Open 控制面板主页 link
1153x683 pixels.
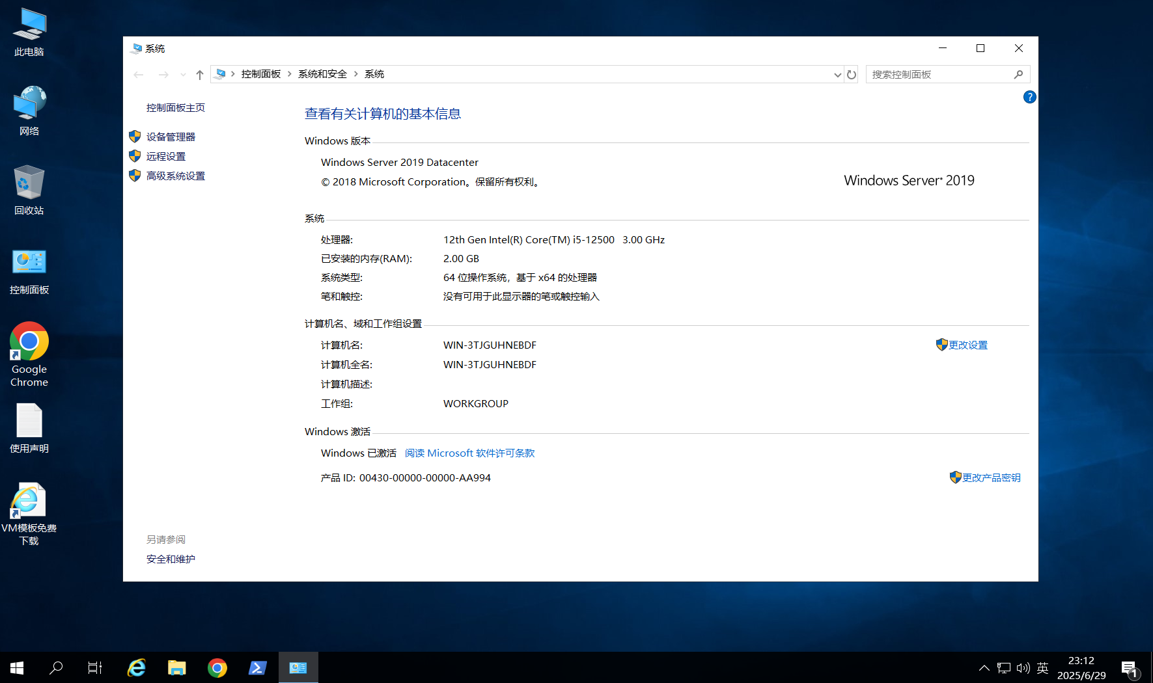tap(176, 108)
